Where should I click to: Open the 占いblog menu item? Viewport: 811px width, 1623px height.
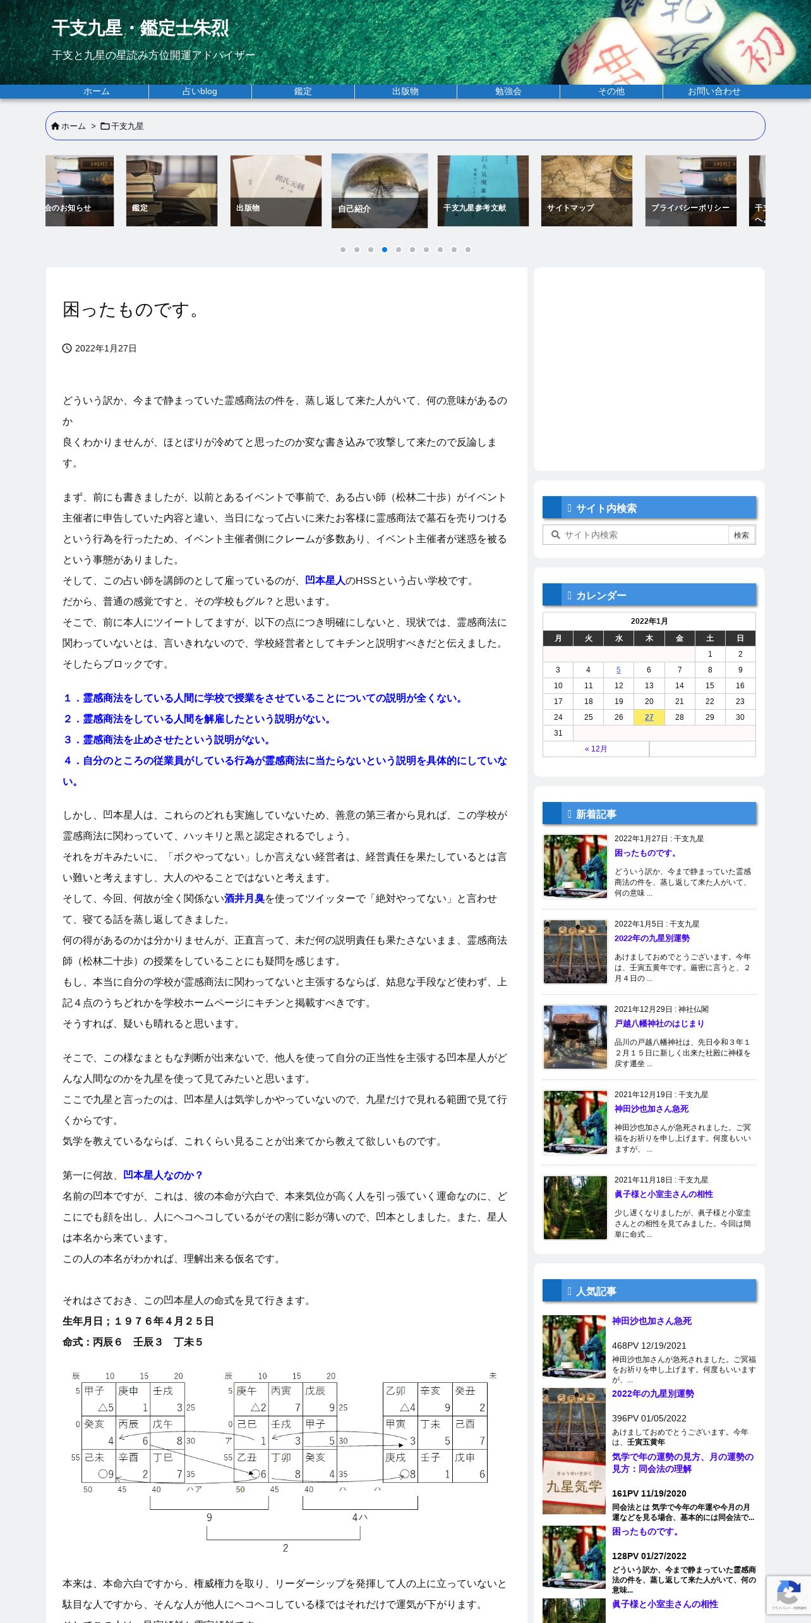coord(200,92)
